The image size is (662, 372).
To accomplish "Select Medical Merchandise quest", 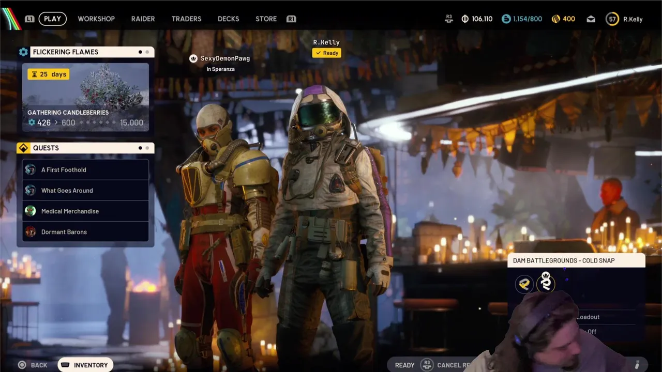I will (85, 211).
